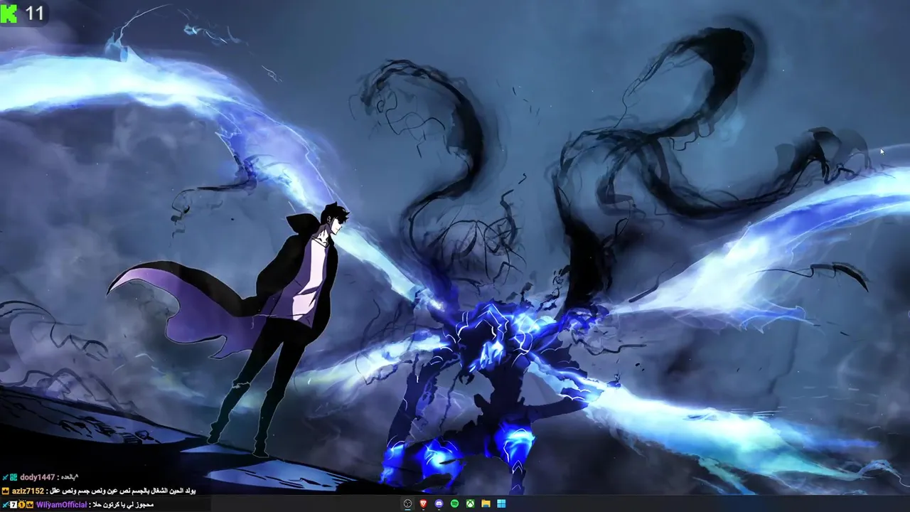Open the Xbox app on taskbar
This screenshot has width=910, height=512.
(471, 503)
